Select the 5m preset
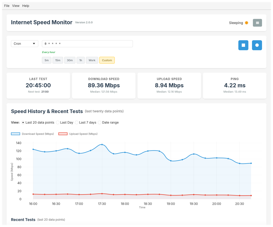This screenshot has width=273, height=227. coord(46,60)
